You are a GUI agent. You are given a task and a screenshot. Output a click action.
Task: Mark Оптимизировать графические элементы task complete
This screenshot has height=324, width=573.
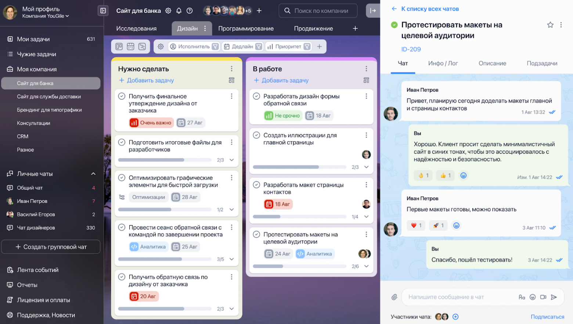[x=122, y=178]
